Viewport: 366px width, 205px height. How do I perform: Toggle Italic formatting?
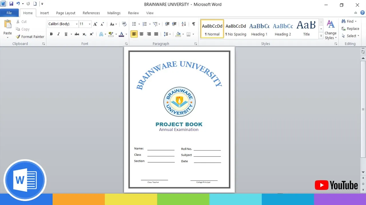click(59, 34)
